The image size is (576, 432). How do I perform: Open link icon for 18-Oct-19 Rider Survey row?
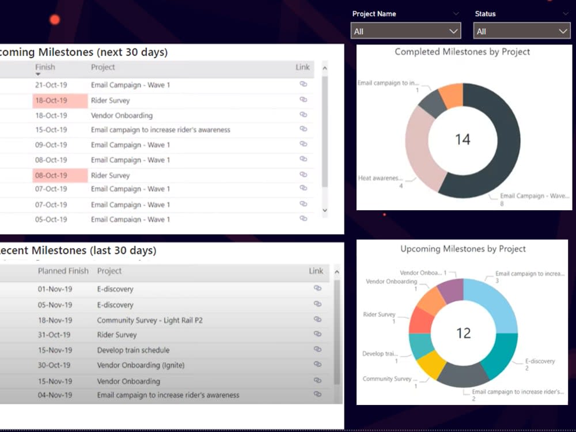(x=303, y=100)
